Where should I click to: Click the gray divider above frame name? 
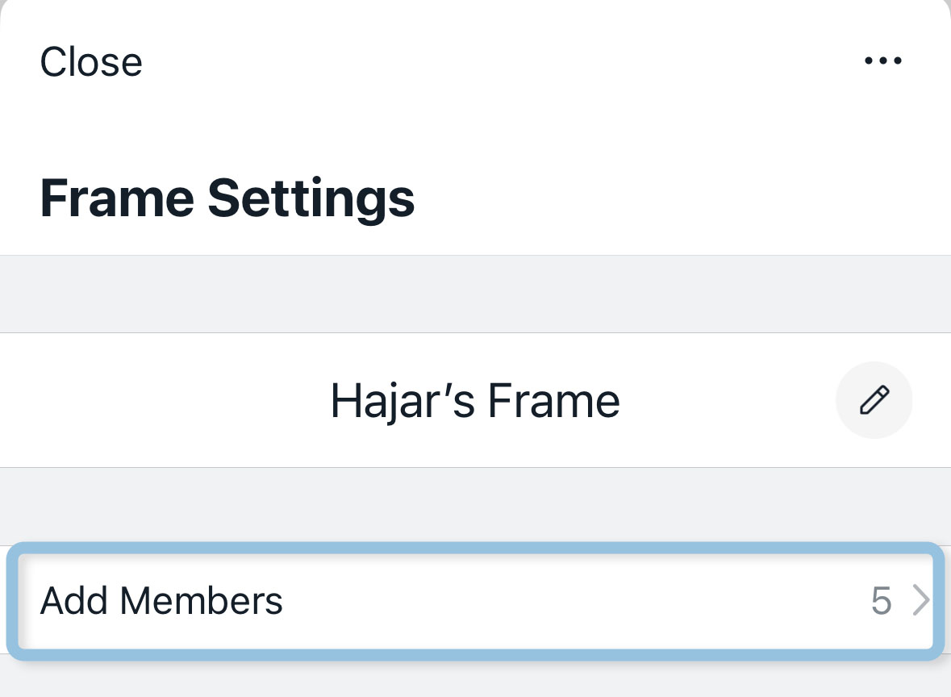click(x=476, y=294)
